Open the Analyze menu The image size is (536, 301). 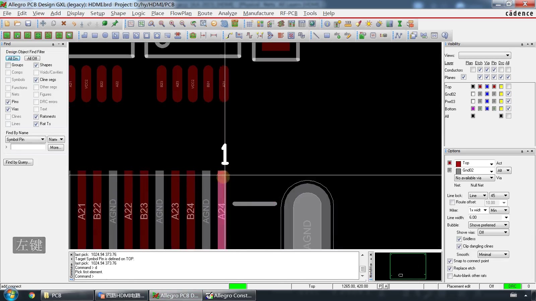pyautogui.click(x=228, y=13)
